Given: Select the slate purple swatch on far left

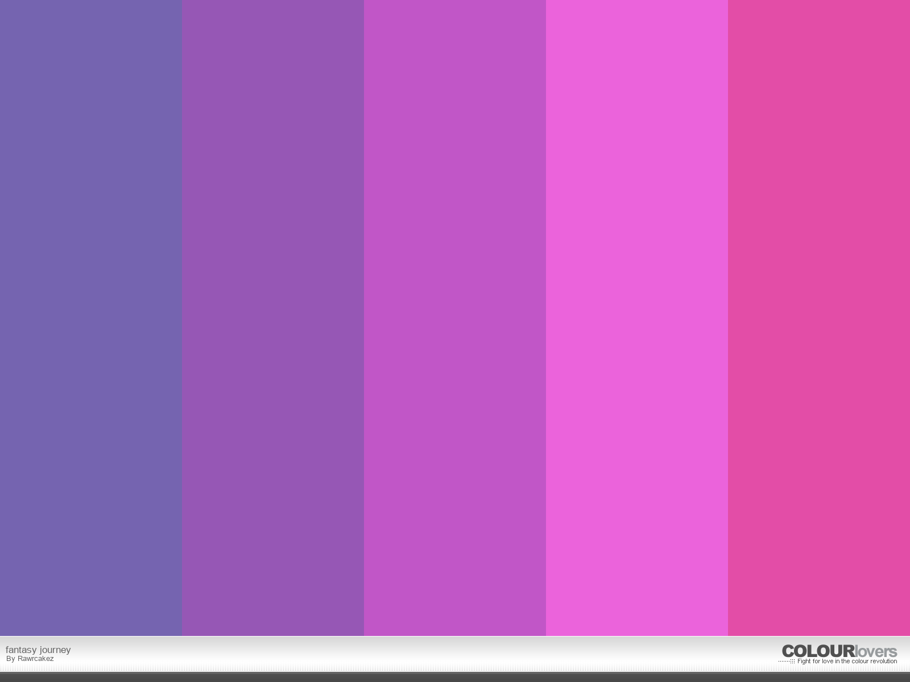Looking at the screenshot, I should point(91,318).
